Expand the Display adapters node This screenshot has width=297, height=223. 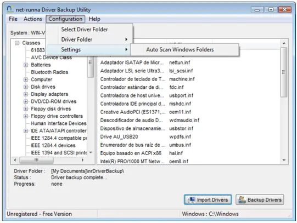point(26,94)
